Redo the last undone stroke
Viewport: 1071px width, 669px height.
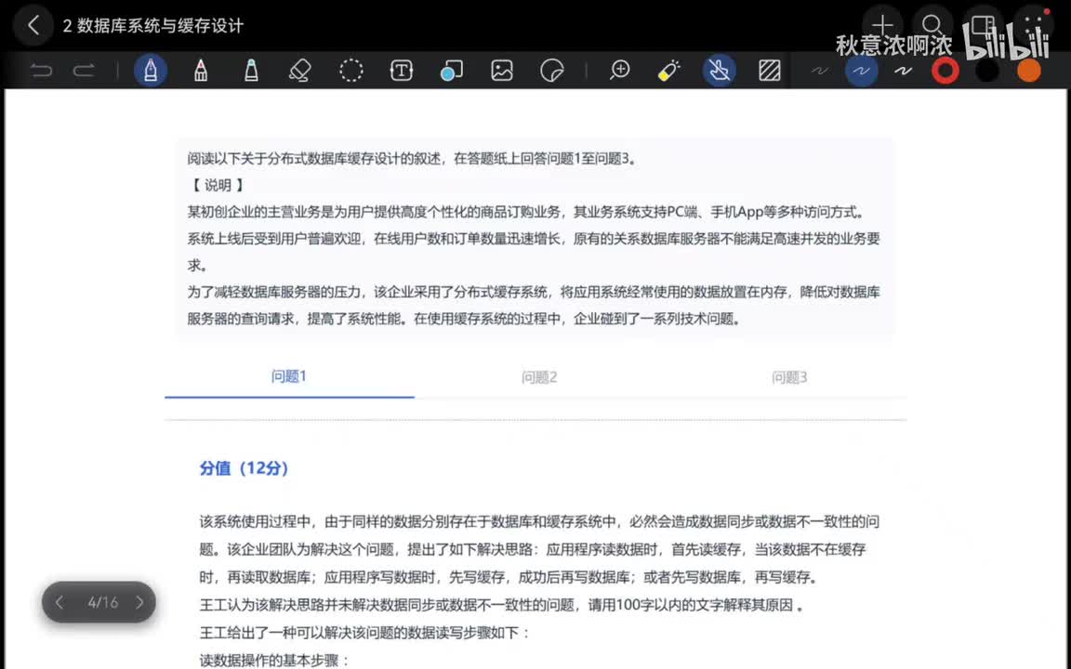(84, 71)
